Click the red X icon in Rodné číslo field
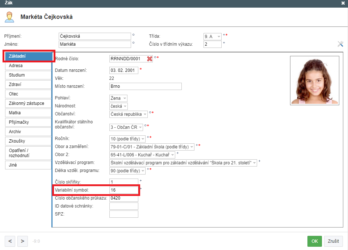Image resolution: width=348 pixels, height=250 pixels. [x=150, y=59]
